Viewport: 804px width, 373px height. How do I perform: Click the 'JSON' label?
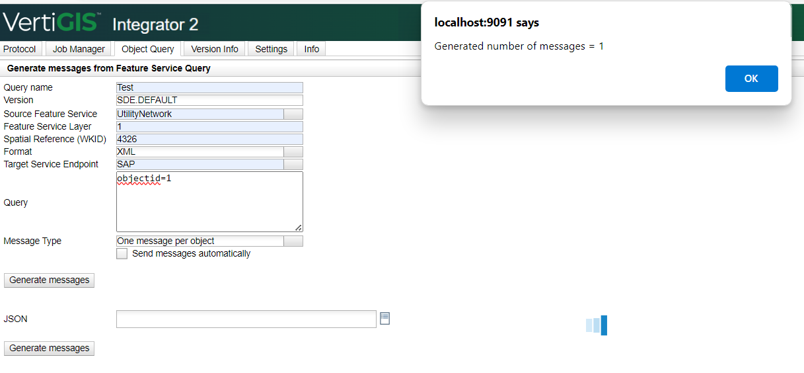pyautogui.click(x=16, y=319)
